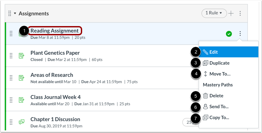Click the Plant Genetics Paper assignment icon
The width and height of the screenshot is (262, 133).
pyautogui.click(x=21, y=56)
